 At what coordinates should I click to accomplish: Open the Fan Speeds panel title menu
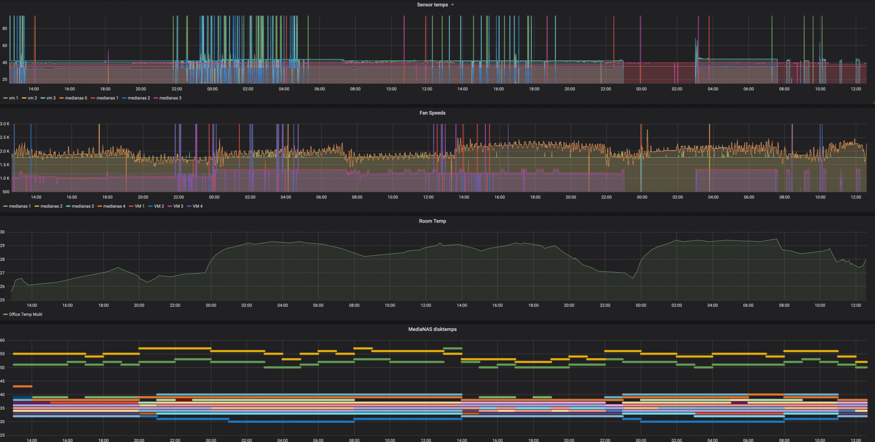point(432,113)
